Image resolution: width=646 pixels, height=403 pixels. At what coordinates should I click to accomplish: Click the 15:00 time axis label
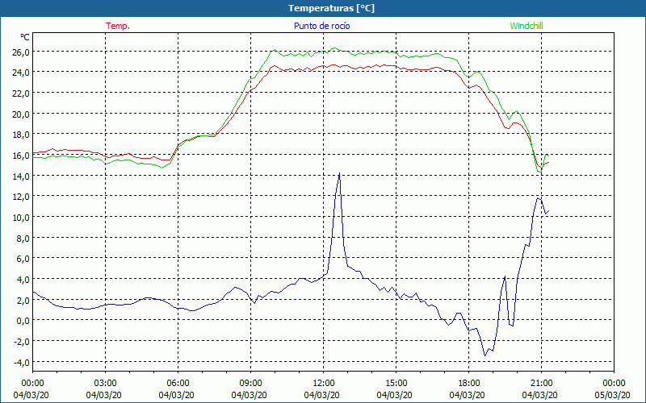pyautogui.click(x=396, y=384)
